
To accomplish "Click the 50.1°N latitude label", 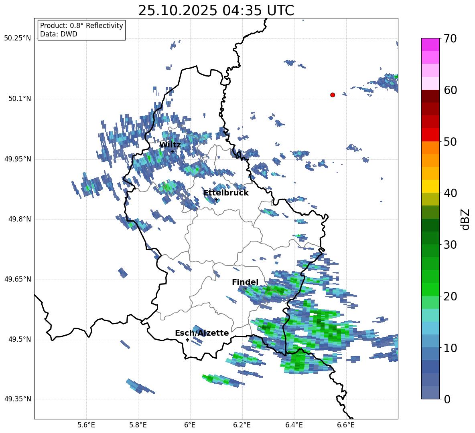I will pos(20,99).
